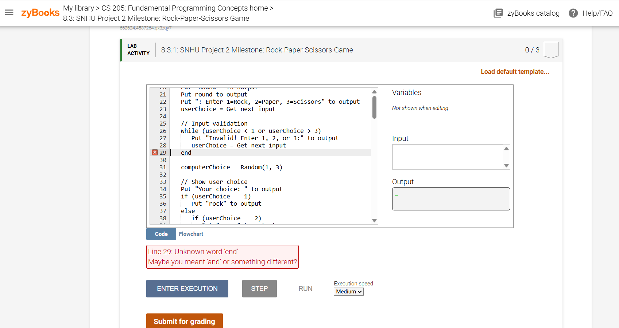Click line number 30 in gutter
Viewport: 619px width, 328px height.
163,160
